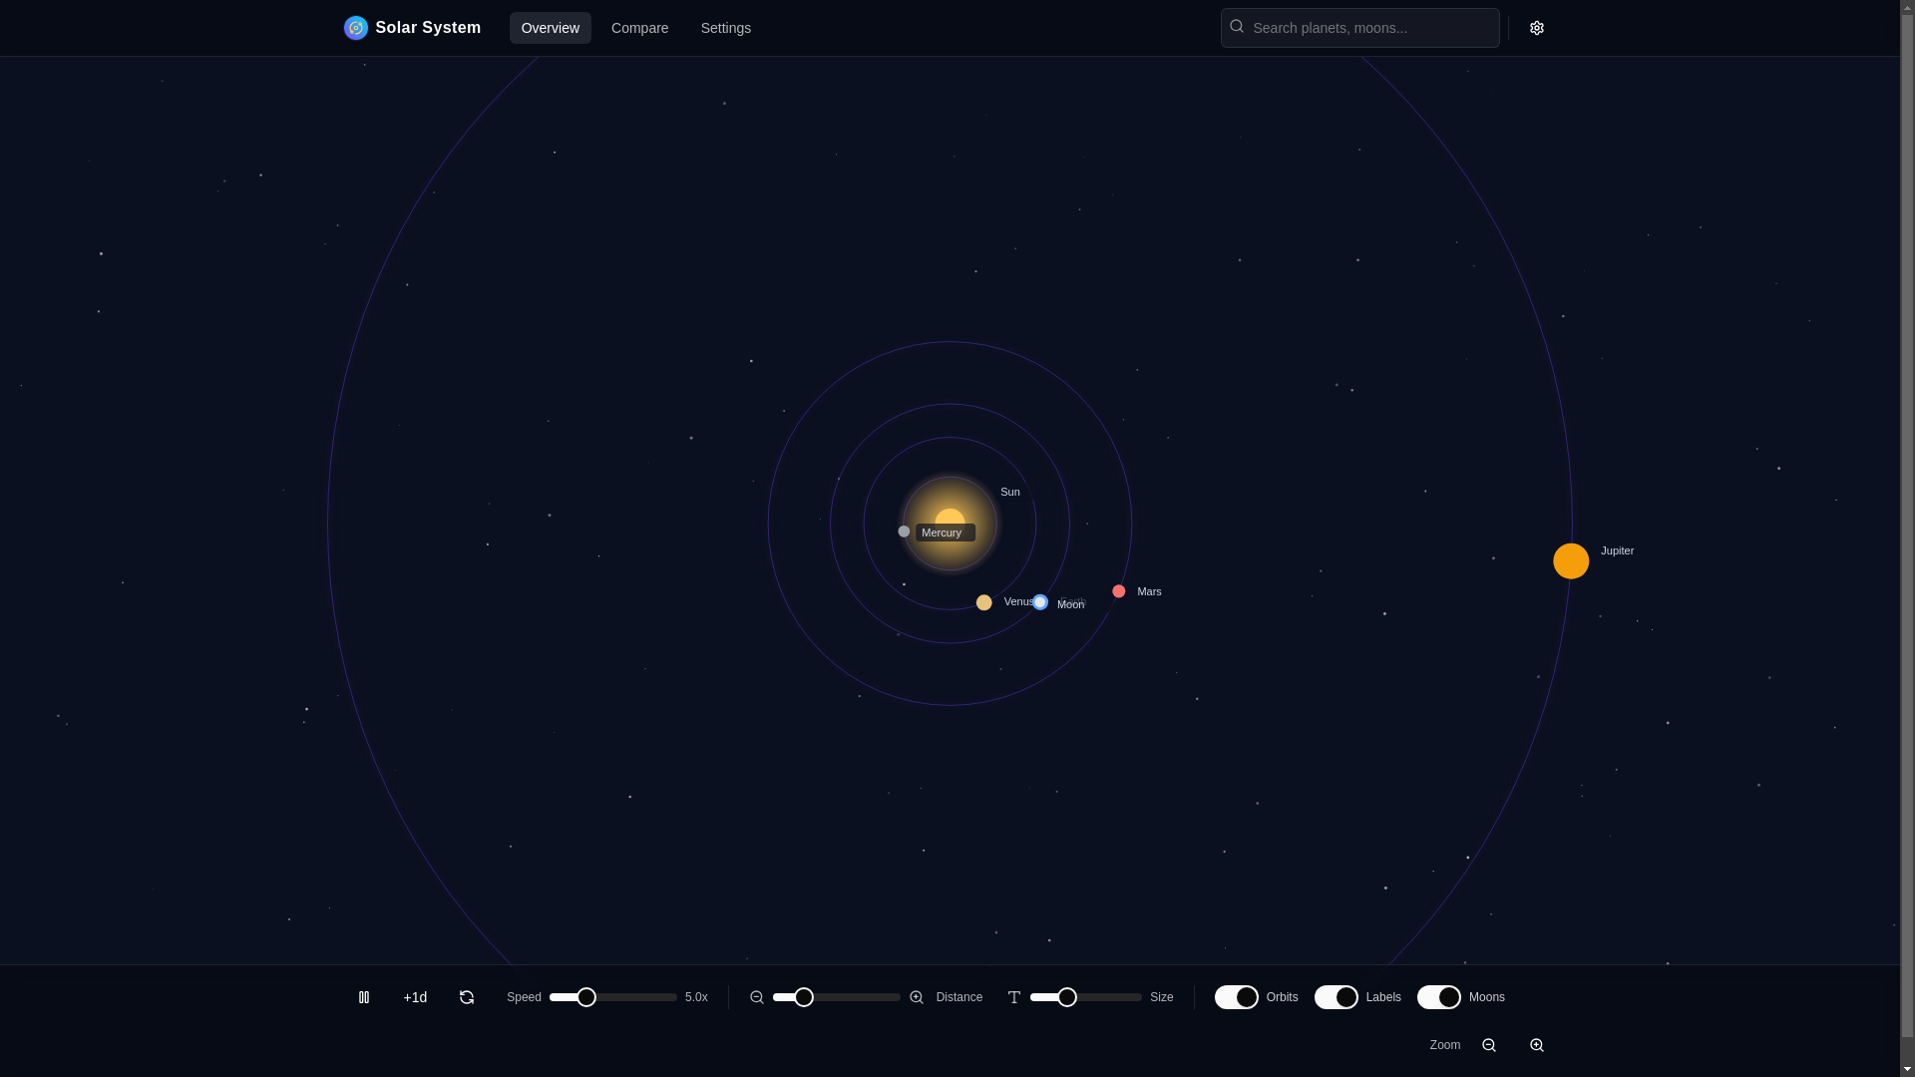Toggle Orbits visibility switch
This screenshot has height=1077, width=1915.
click(x=1237, y=997)
